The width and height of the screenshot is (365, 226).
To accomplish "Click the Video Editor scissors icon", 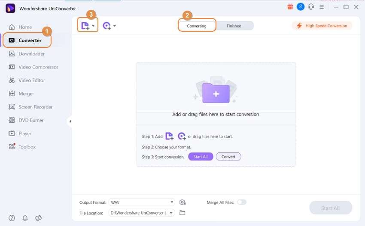I will [12, 80].
